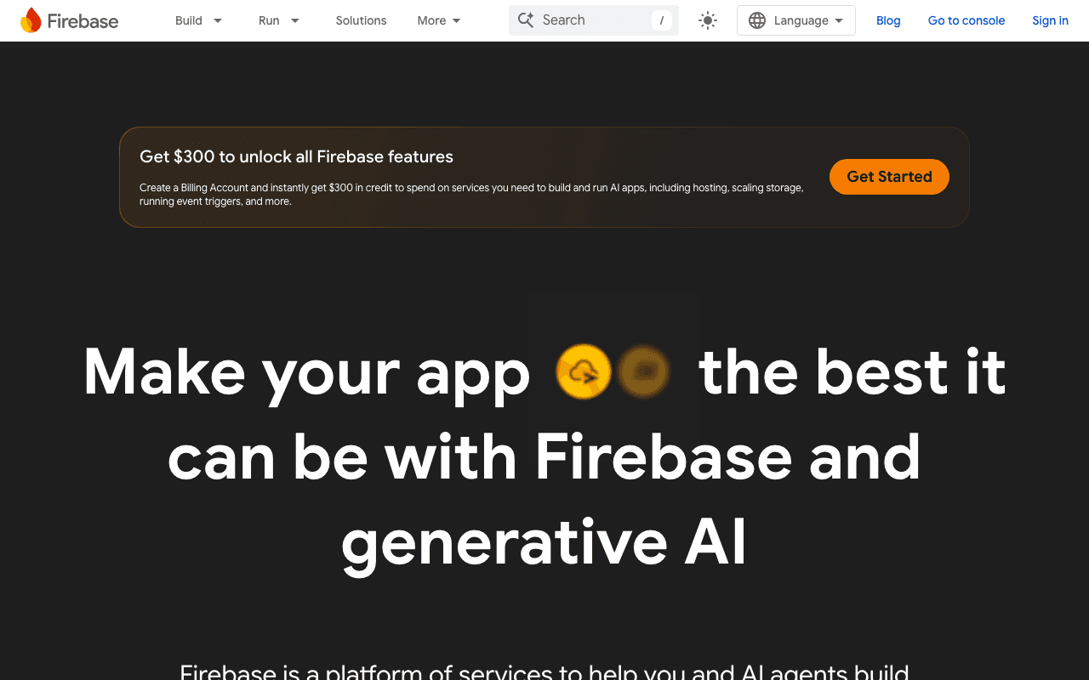Open the Solutions menu item
The width and height of the screenshot is (1089, 680).
[x=361, y=20]
